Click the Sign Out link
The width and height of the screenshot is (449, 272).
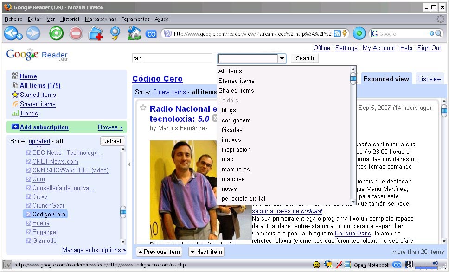click(429, 48)
